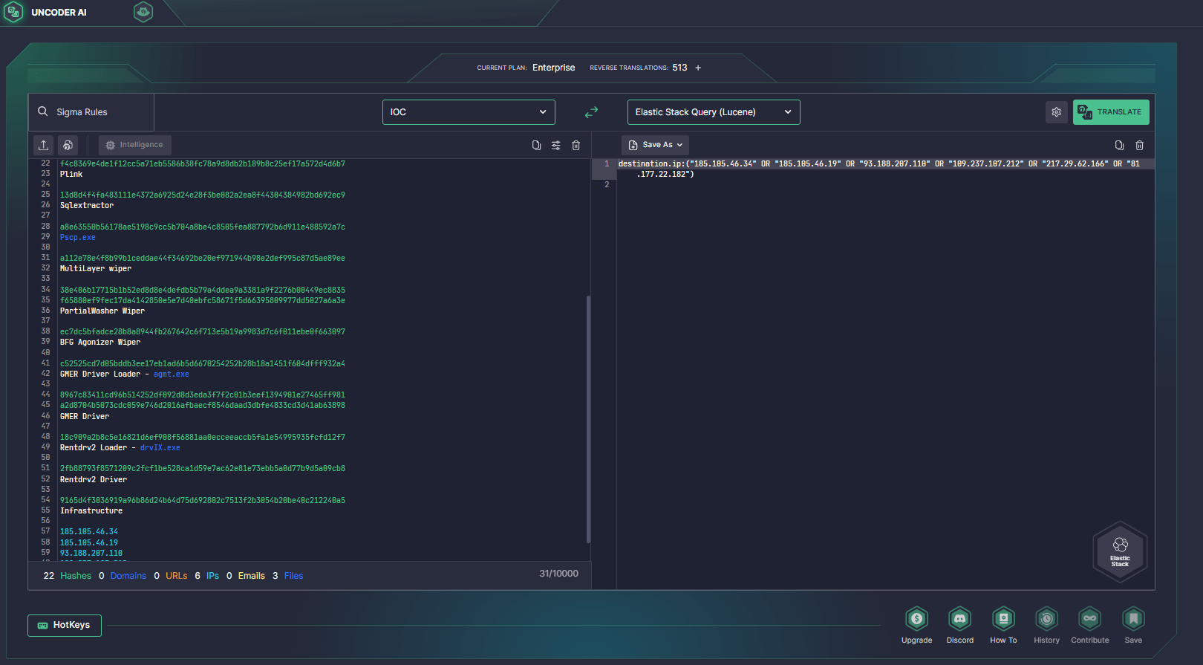This screenshot has width=1203, height=665.
Task: Open the History icon
Action: (1046, 619)
